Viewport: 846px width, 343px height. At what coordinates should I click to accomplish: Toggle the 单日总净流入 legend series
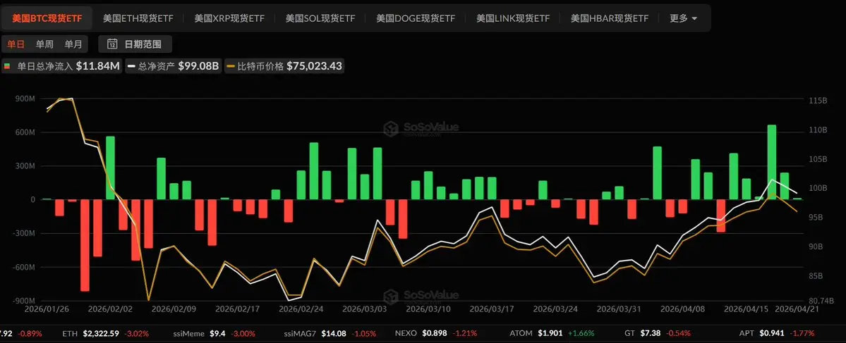pos(61,66)
